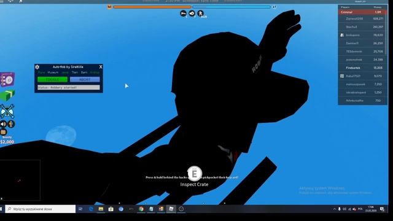Close the Auto-Rob by SirelKilla panel
393x221 pixels.
[101, 67]
